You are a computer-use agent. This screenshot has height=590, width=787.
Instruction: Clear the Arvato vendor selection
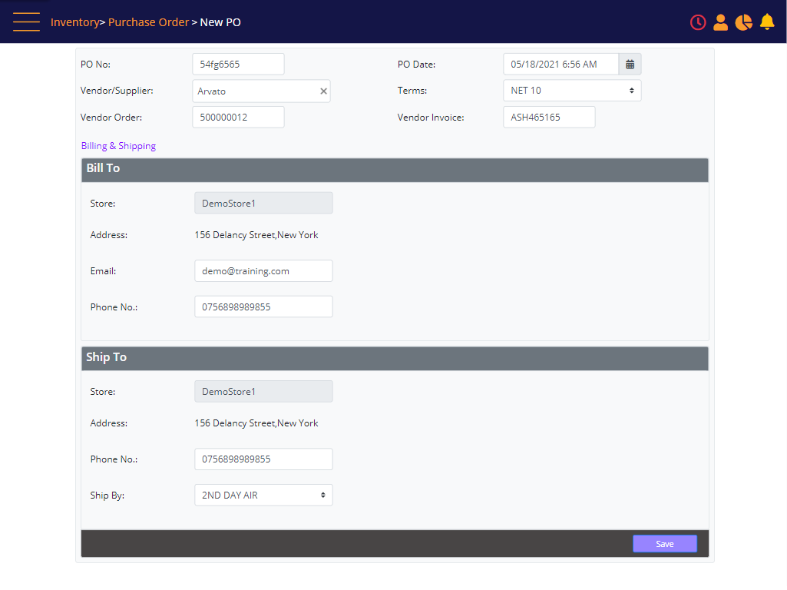click(323, 91)
